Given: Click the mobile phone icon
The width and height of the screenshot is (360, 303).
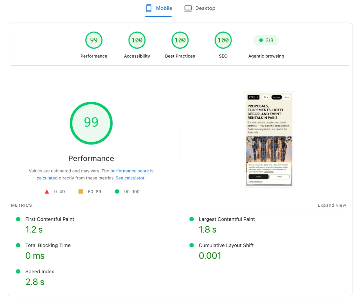Looking at the screenshot, I should [x=149, y=8].
